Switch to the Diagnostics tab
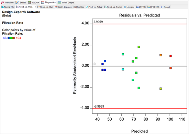Screen dimensions: 189x134 tap(48, 2)
